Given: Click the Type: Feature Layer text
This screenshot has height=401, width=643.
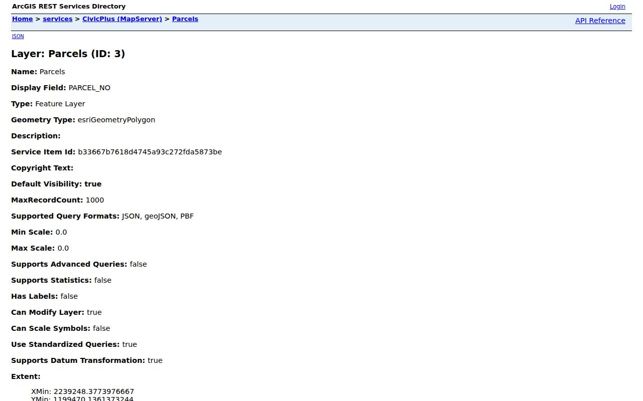Looking at the screenshot, I should click(48, 104).
